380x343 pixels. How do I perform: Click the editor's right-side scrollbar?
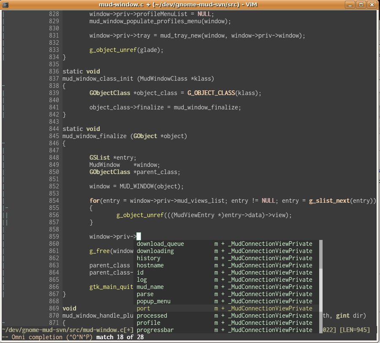pos(377,169)
